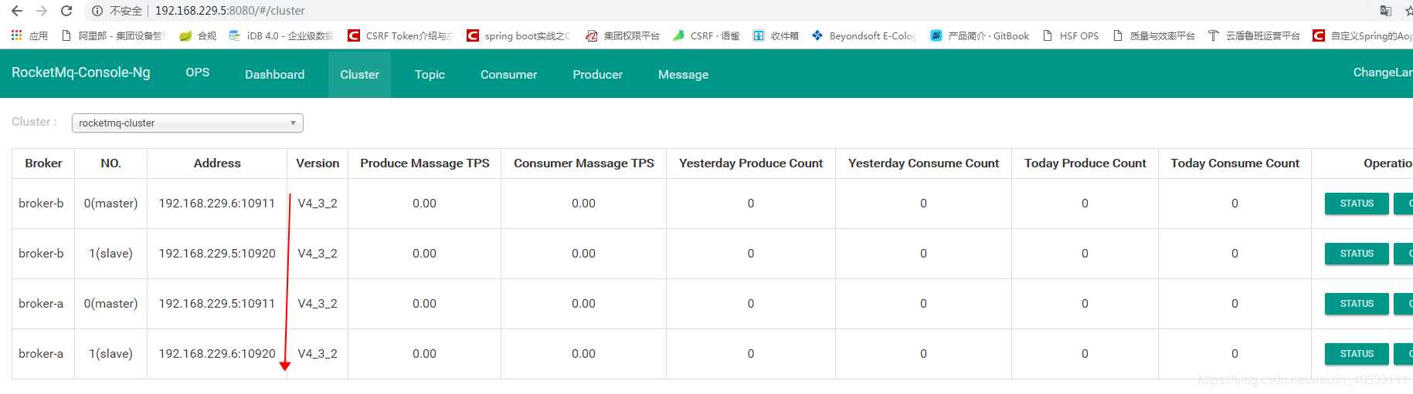Open the translate page icon in the address bar
The image size is (1413, 394).
1386,11
